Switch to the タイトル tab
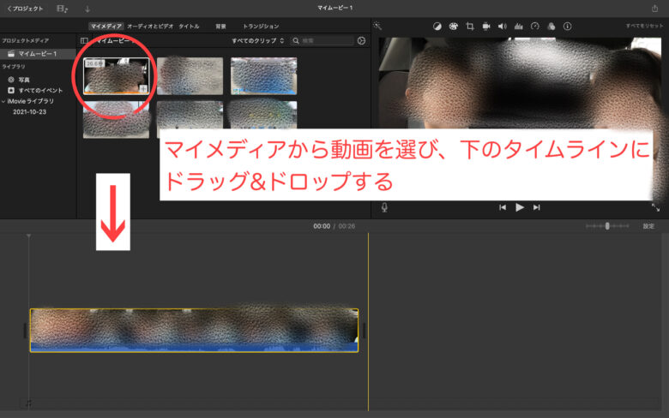Image resolution: width=669 pixels, height=418 pixels. pyautogui.click(x=189, y=27)
